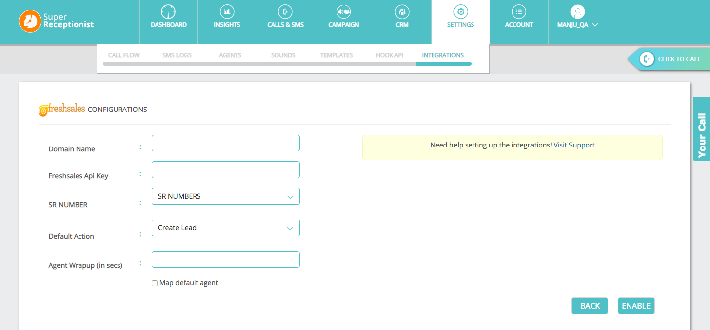Switch to the SMS Logs tab

(177, 55)
